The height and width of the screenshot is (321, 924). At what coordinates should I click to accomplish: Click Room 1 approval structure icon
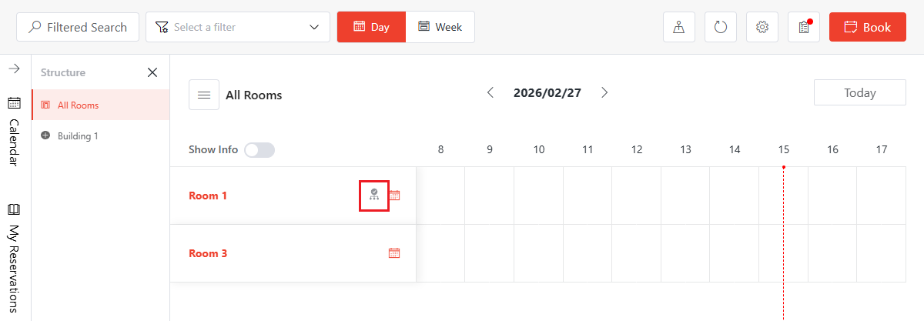point(374,196)
